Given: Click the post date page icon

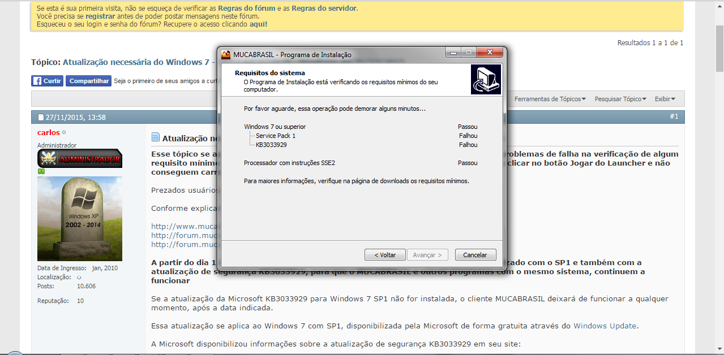Looking at the screenshot, I should coord(41,118).
